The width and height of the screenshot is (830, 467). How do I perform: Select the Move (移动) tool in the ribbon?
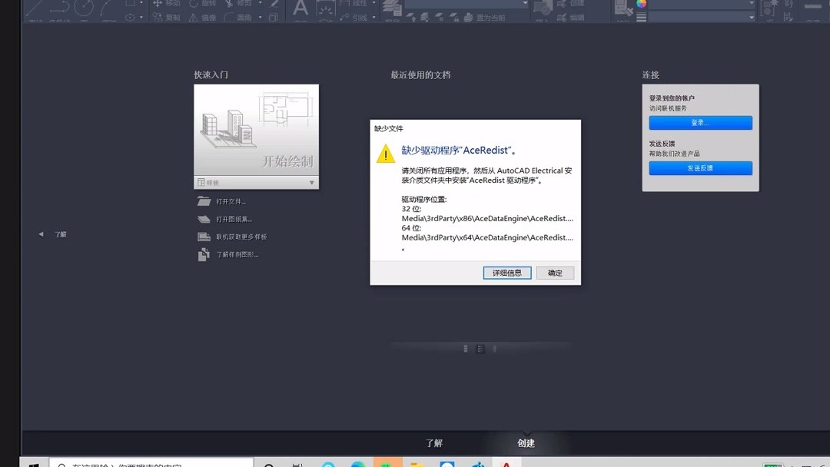(x=168, y=4)
